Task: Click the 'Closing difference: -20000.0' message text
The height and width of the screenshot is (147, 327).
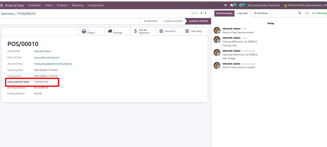Action: pyautogui.click(x=240, y=42)
